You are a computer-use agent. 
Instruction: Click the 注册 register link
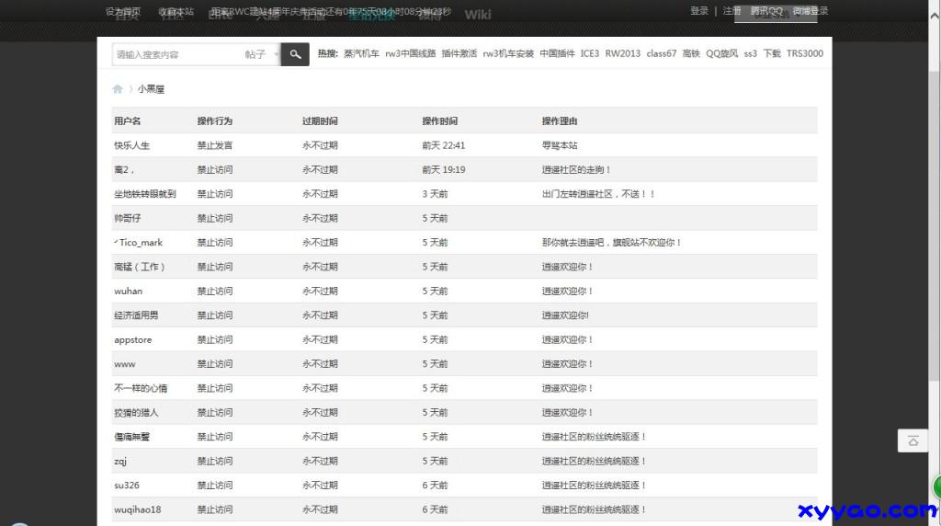point(731,11)
